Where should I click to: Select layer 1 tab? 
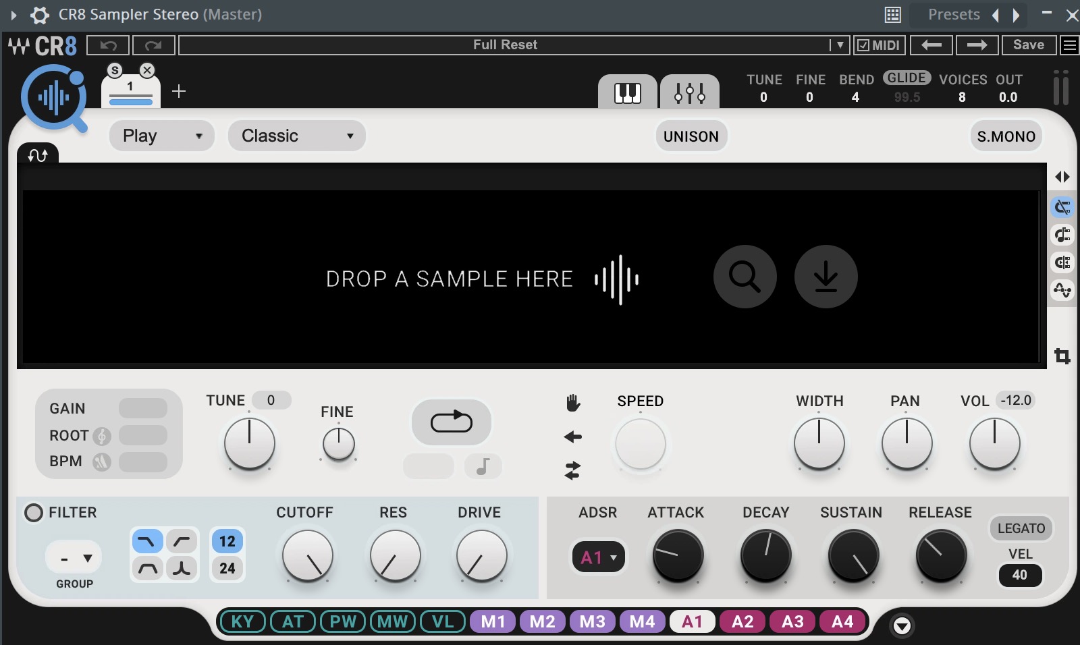click(131, 92)
